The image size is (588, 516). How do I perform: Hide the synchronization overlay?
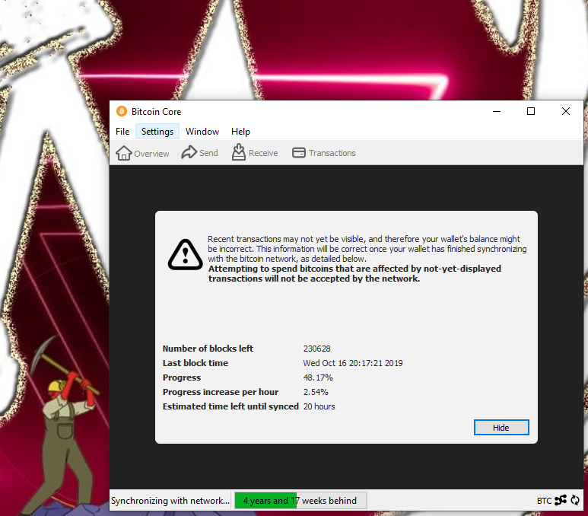pyautogui.click(x=501, y=428)
